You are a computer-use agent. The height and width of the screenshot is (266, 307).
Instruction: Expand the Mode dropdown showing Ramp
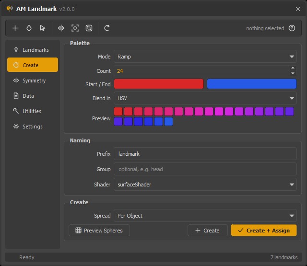tap(205, 57)
